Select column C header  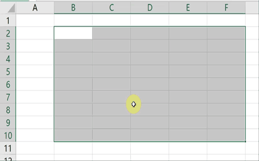coord(111,8)
